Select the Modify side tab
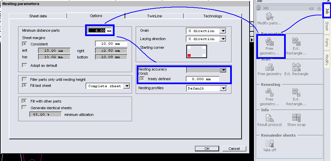The image size is (331, 161). coord(327,60)
